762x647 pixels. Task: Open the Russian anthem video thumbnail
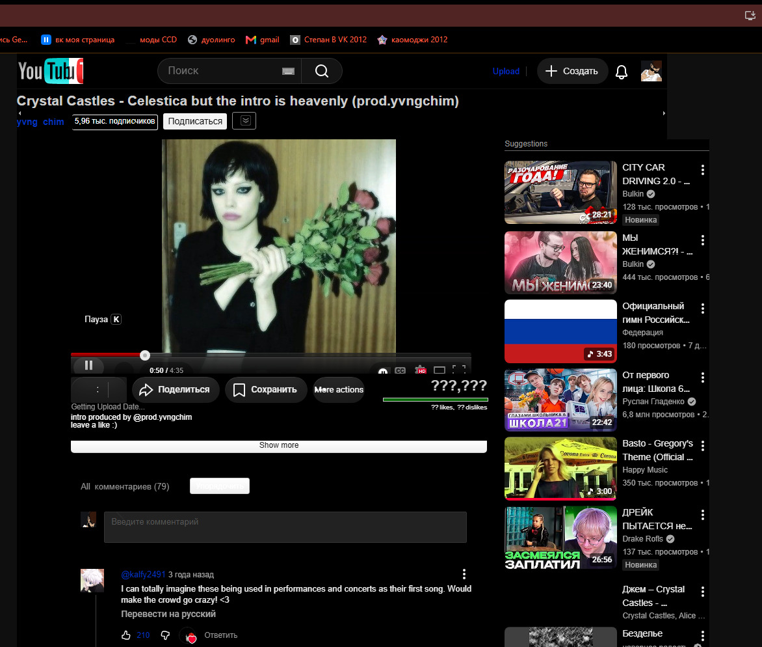coord(560,331)
